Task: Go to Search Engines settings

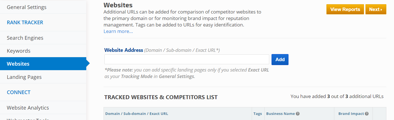Action: point(25,38)
